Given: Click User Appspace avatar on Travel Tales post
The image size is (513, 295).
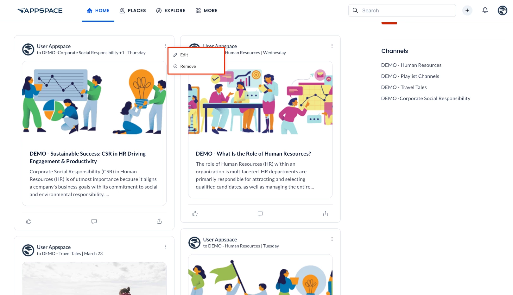Looking at the screenshot, I should coord(28,250).
